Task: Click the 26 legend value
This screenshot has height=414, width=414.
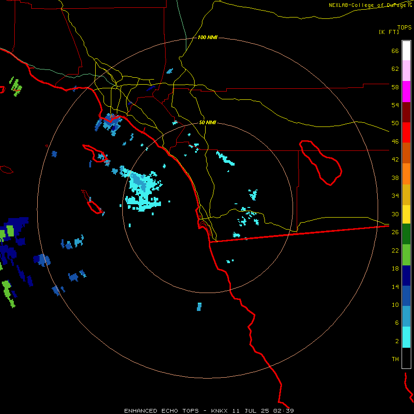Action: (x=395, y=232)
